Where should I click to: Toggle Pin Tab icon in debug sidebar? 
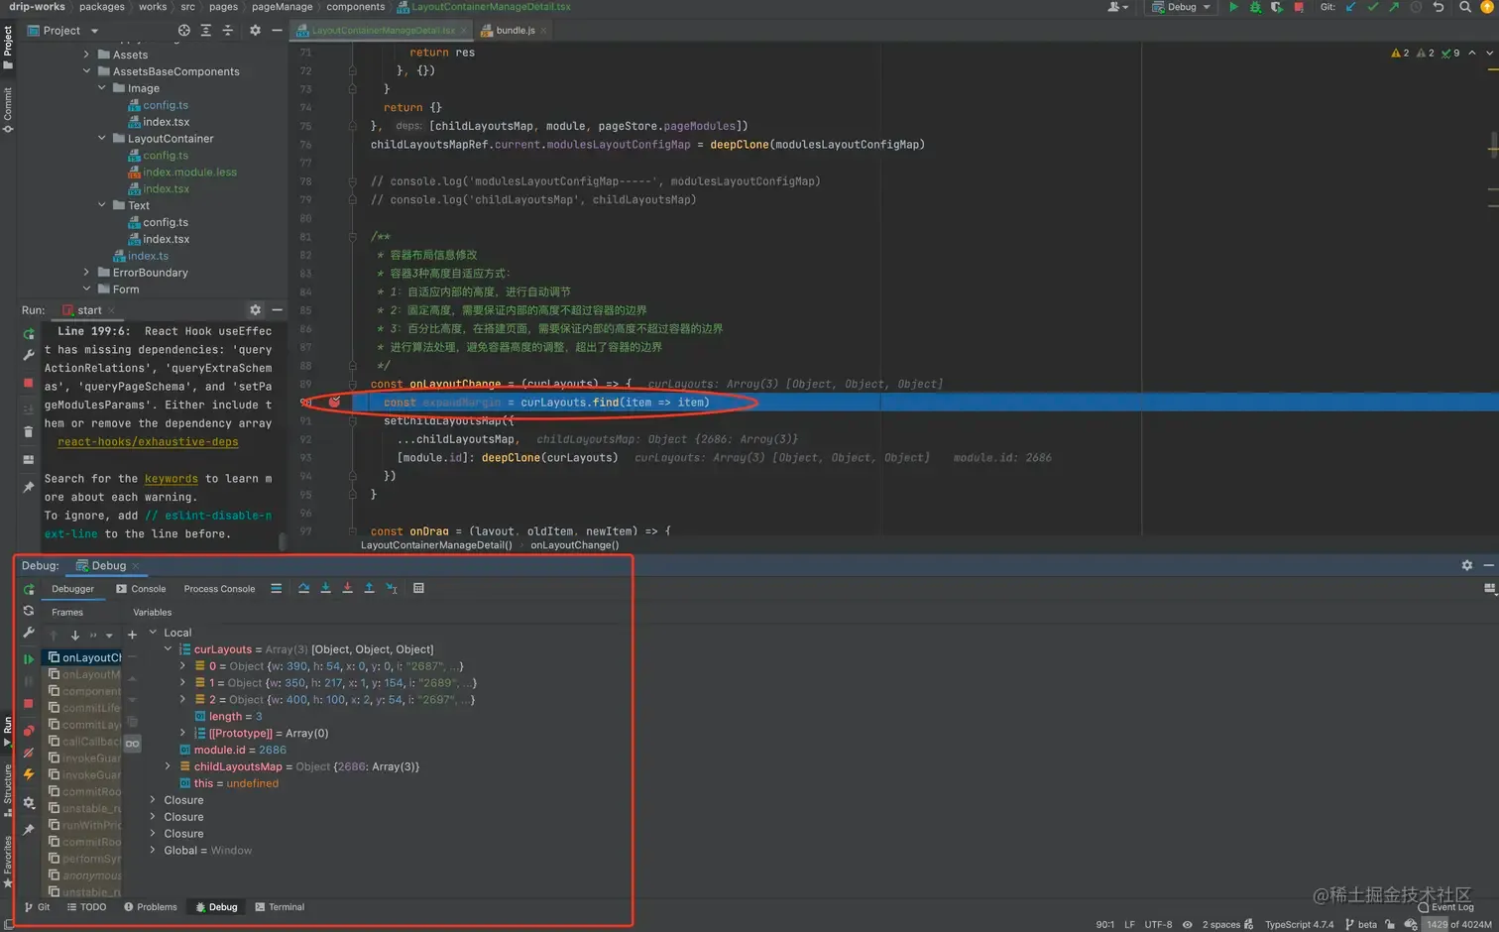29,830
